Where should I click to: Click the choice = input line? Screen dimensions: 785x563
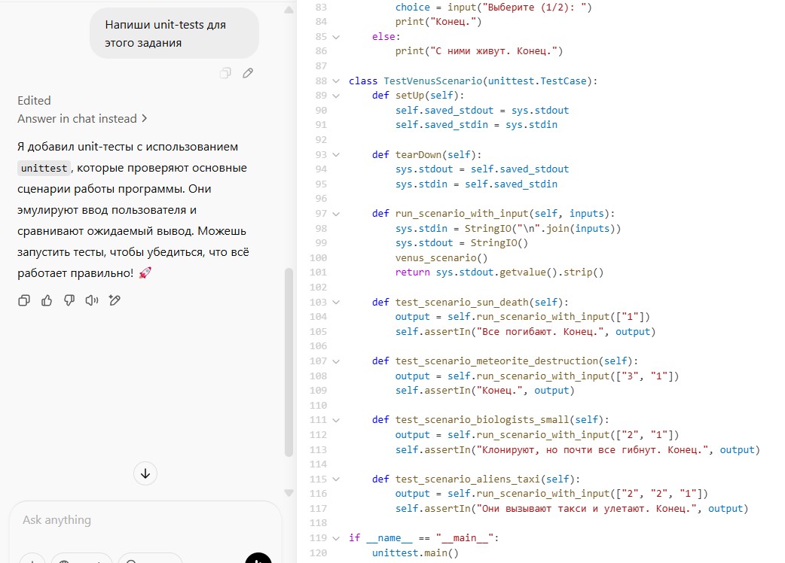click(493, 8)
